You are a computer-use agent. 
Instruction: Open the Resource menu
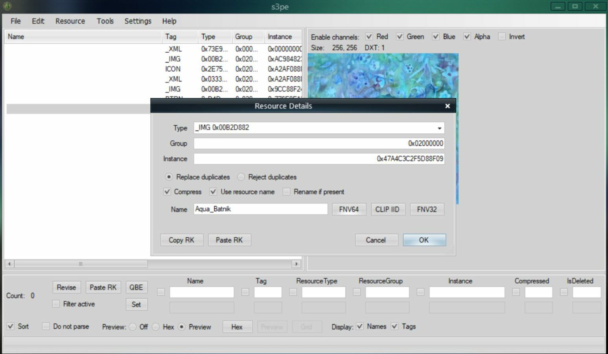[x=70, y=21]
